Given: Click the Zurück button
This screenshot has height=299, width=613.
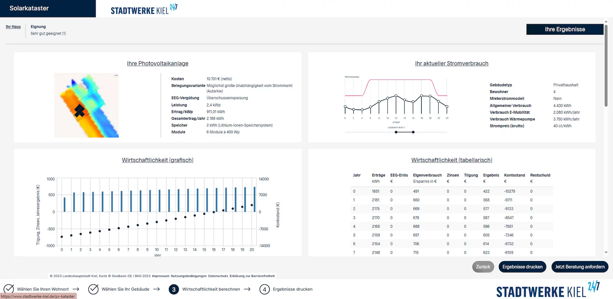Looking at the screenshot, I should [483, 267].
